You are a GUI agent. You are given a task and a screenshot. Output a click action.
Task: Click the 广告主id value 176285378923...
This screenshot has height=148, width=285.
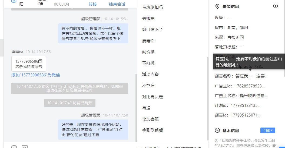250,86
